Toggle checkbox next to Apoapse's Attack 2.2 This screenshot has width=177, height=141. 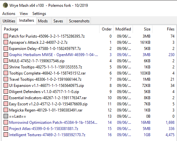[6, 42]
